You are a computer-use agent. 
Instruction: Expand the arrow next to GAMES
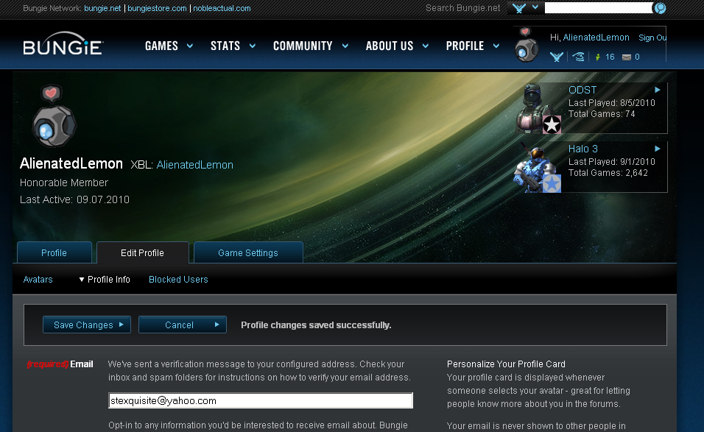(190, 46)
